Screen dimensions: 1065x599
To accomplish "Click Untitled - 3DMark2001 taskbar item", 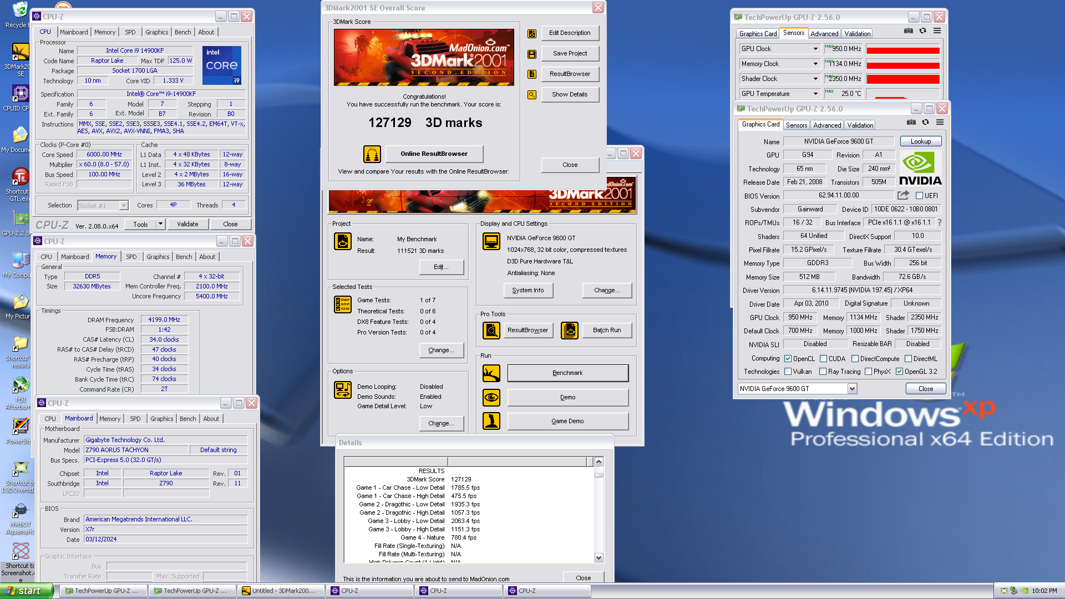I will click(x=281, y=591).
